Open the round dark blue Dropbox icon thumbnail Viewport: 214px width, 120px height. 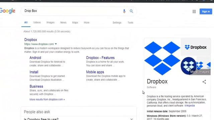[x=189, y=66]
